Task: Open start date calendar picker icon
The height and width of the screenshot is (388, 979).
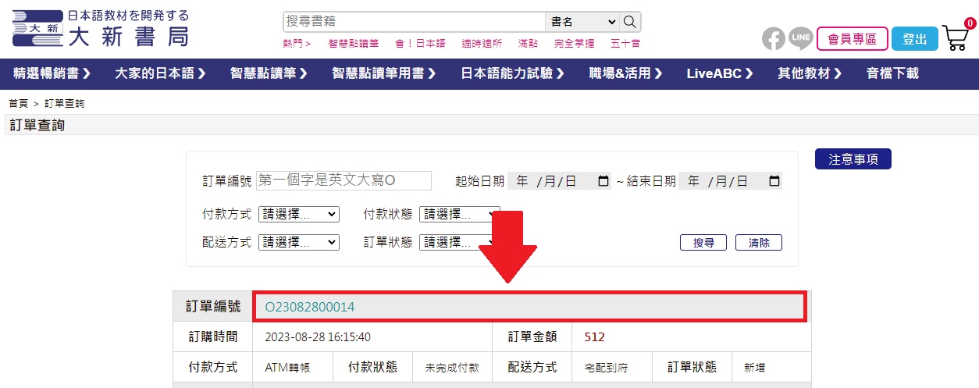Action: pos(603,181)
